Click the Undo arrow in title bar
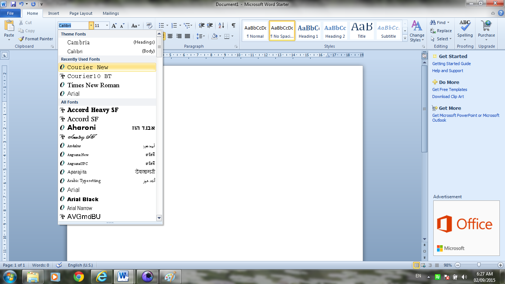Viewport: 505px width, 284px height. coord(21,4)
